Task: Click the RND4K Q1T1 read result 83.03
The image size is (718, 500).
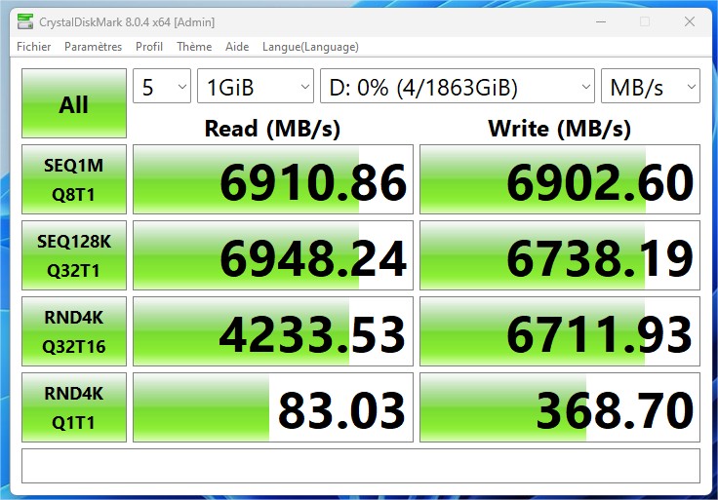Action: click(273, 407)
